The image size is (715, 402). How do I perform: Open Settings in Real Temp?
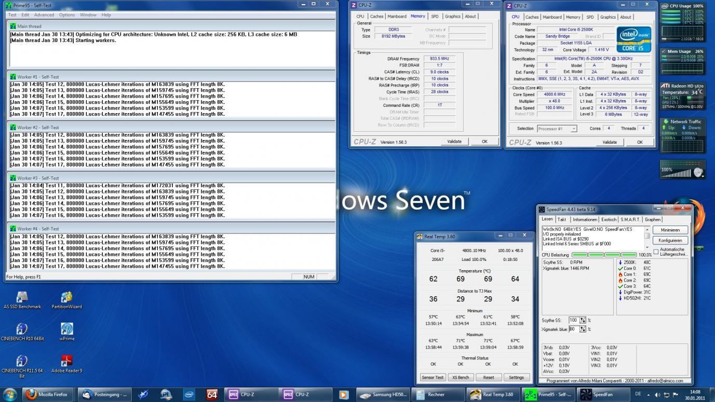(516, 378)
